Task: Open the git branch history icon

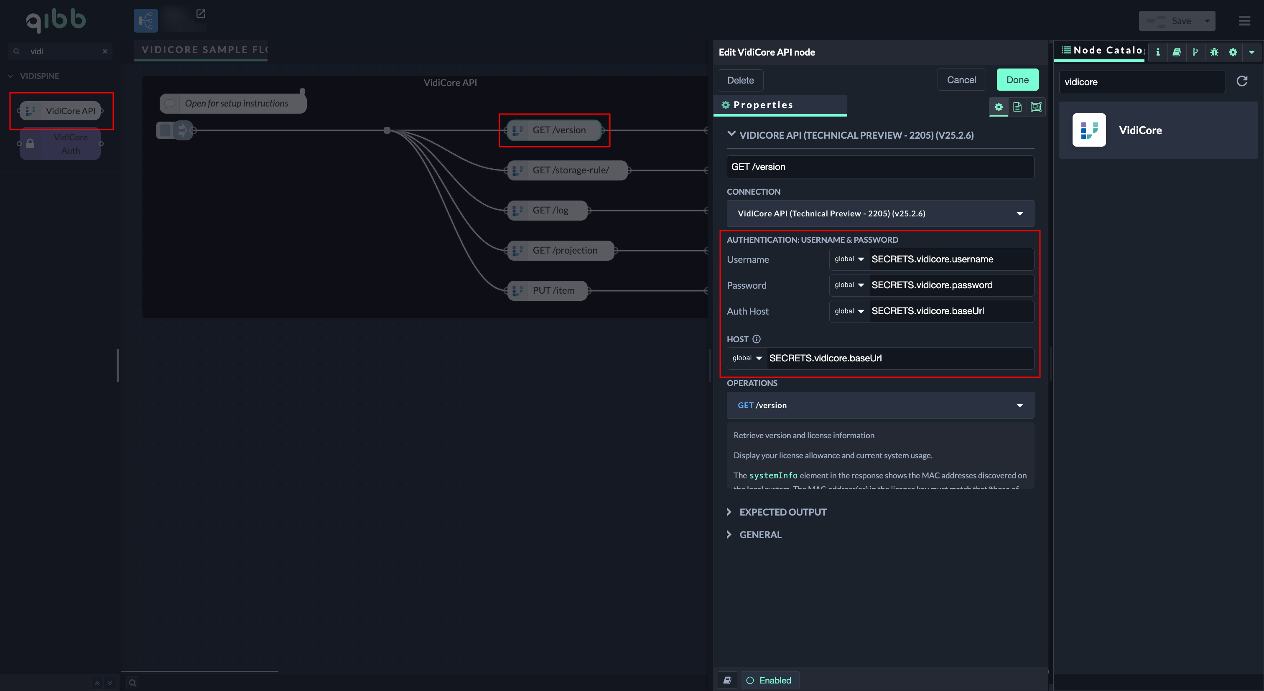Action: 1195,52
